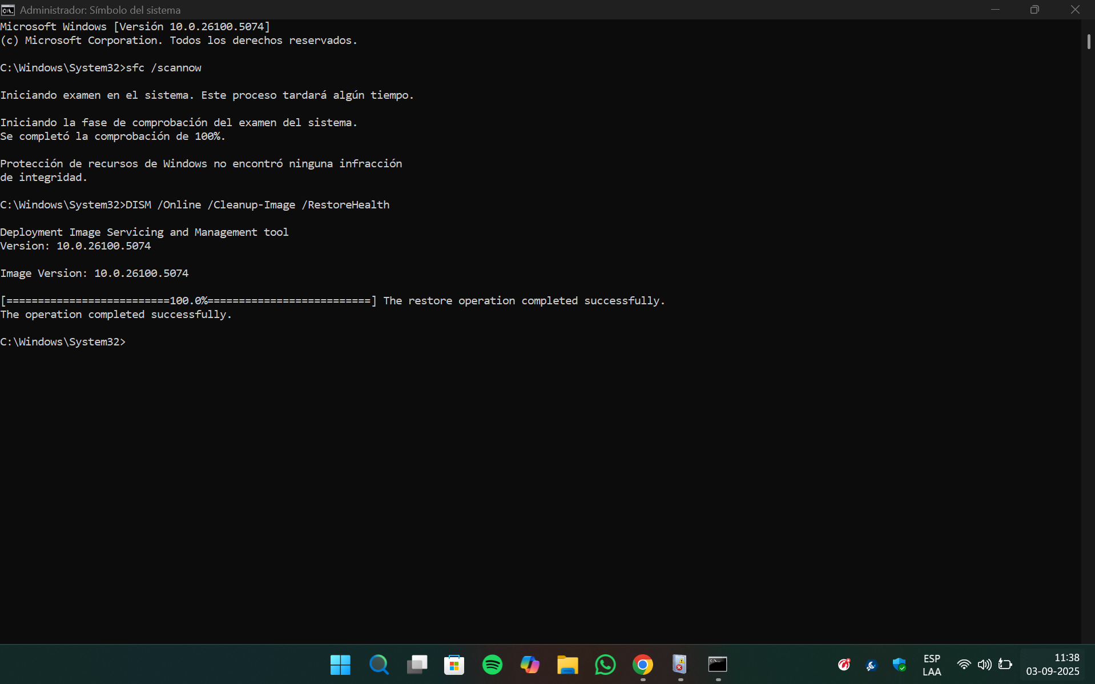
Task: Open taskbar Search
Action: [x=379, y=665]
